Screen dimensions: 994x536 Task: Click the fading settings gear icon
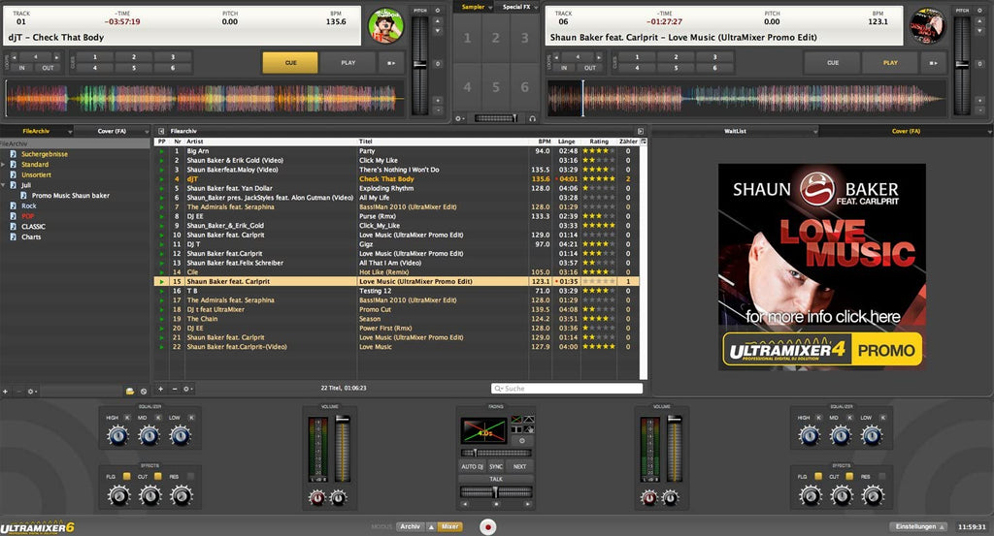point(521,440)
